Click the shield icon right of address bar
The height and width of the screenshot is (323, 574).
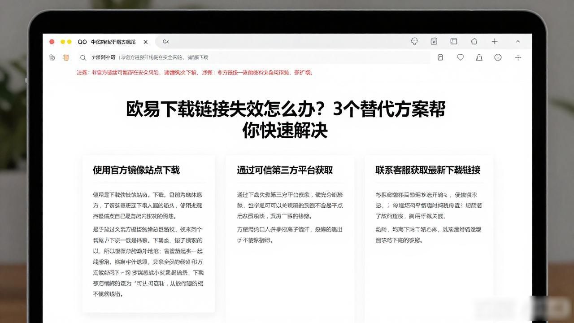pyautogui.click(x=440, y=57)
